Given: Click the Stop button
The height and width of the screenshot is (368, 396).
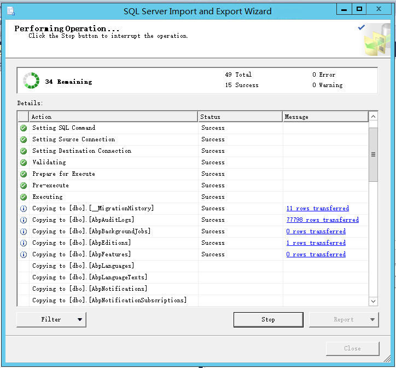Looking at the screenshot, I should pos(268,319).
